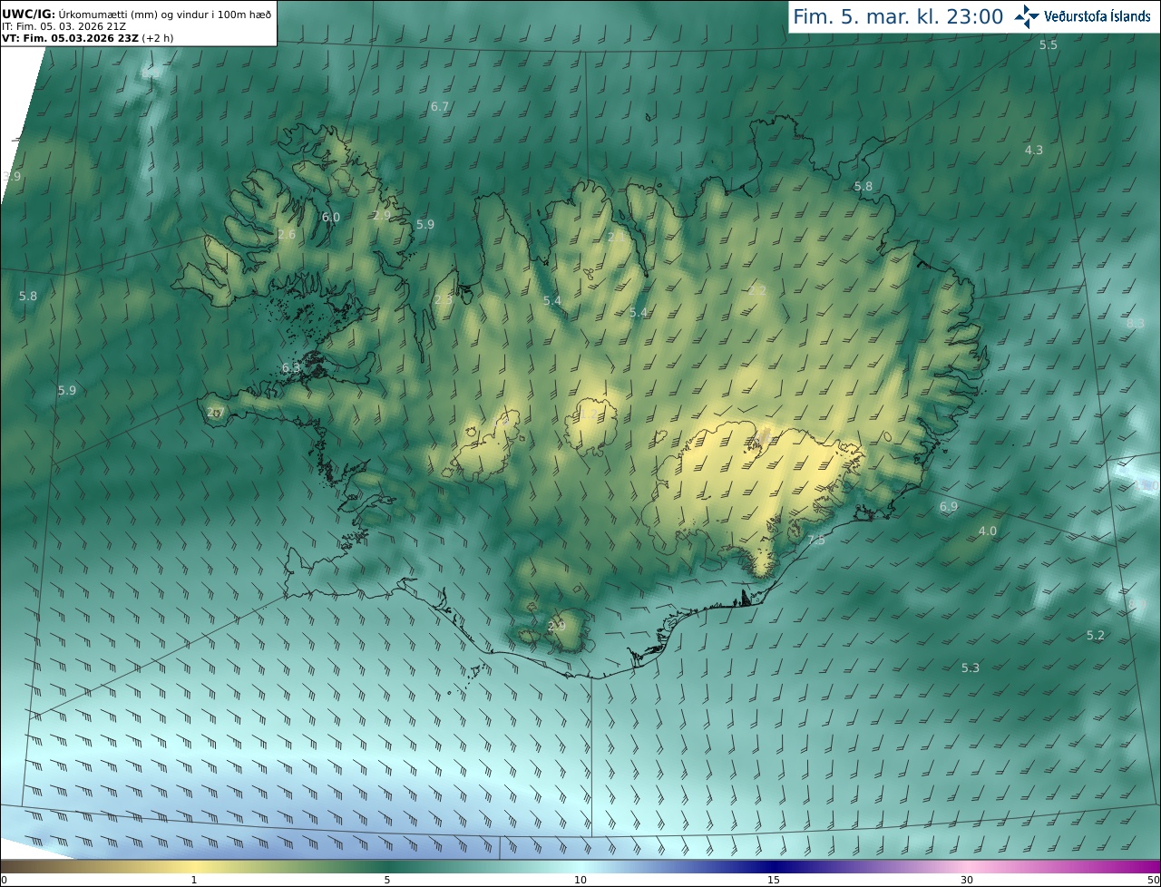Click the 6.9 value label on the map
1161x887 pixels.
[949, 506]
